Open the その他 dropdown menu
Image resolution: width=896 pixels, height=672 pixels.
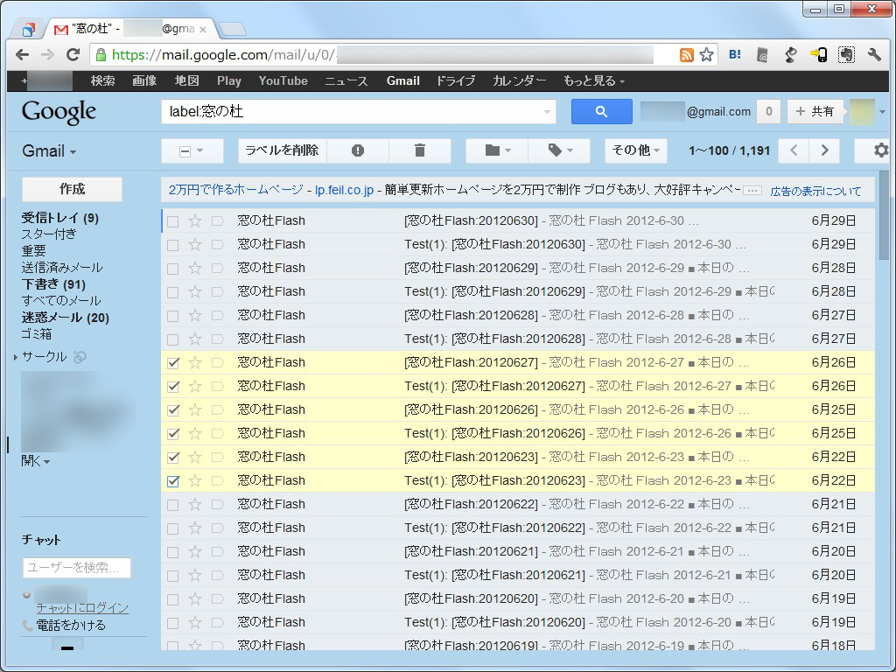point(636,150)
